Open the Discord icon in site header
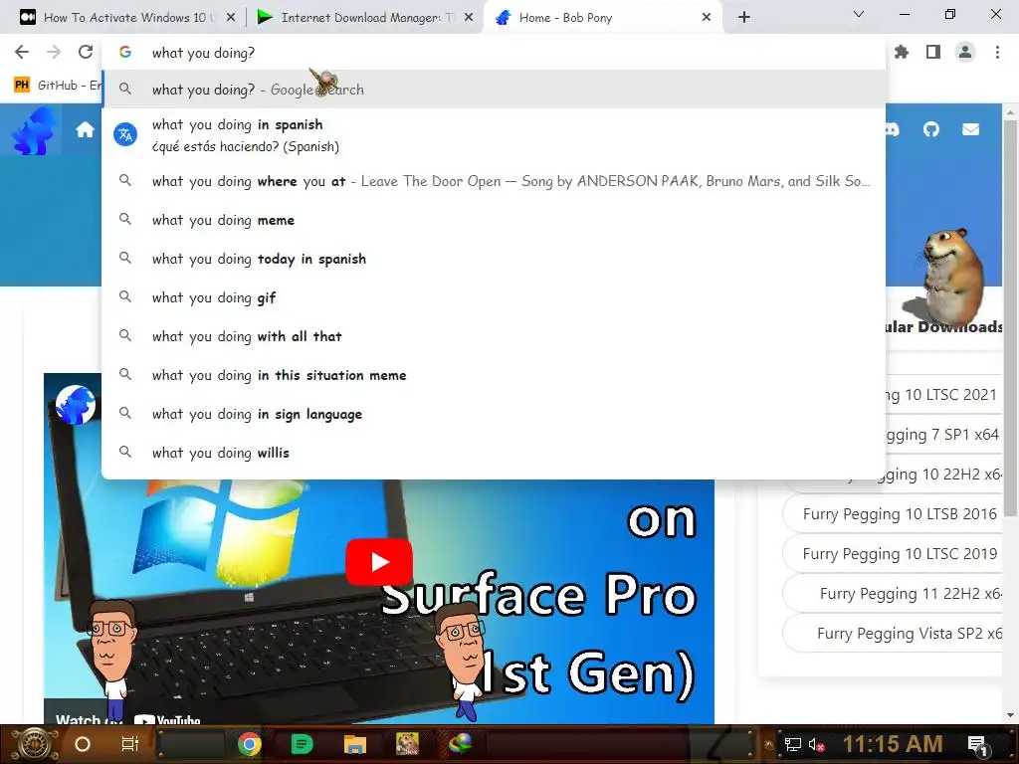The image size is (1019, 764). pyautogui.click(x=892, y=130)
